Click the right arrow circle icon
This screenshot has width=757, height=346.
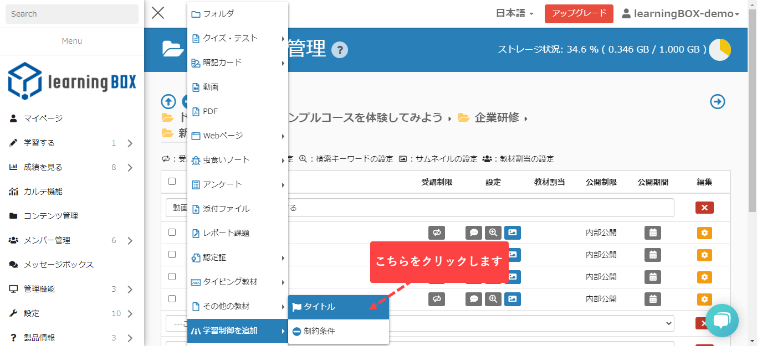[718, 101]
